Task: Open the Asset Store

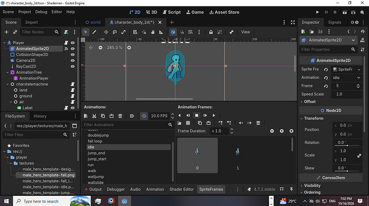Action: point(224,12)
